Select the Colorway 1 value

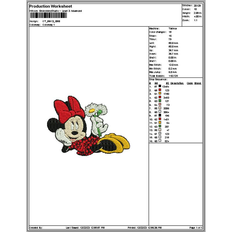[49, 25]
